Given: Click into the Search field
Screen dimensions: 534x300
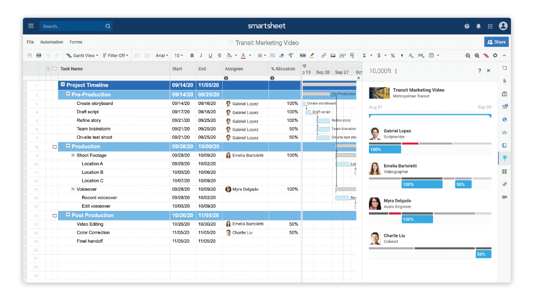Looking at the screenshot, I should (72, 26).
